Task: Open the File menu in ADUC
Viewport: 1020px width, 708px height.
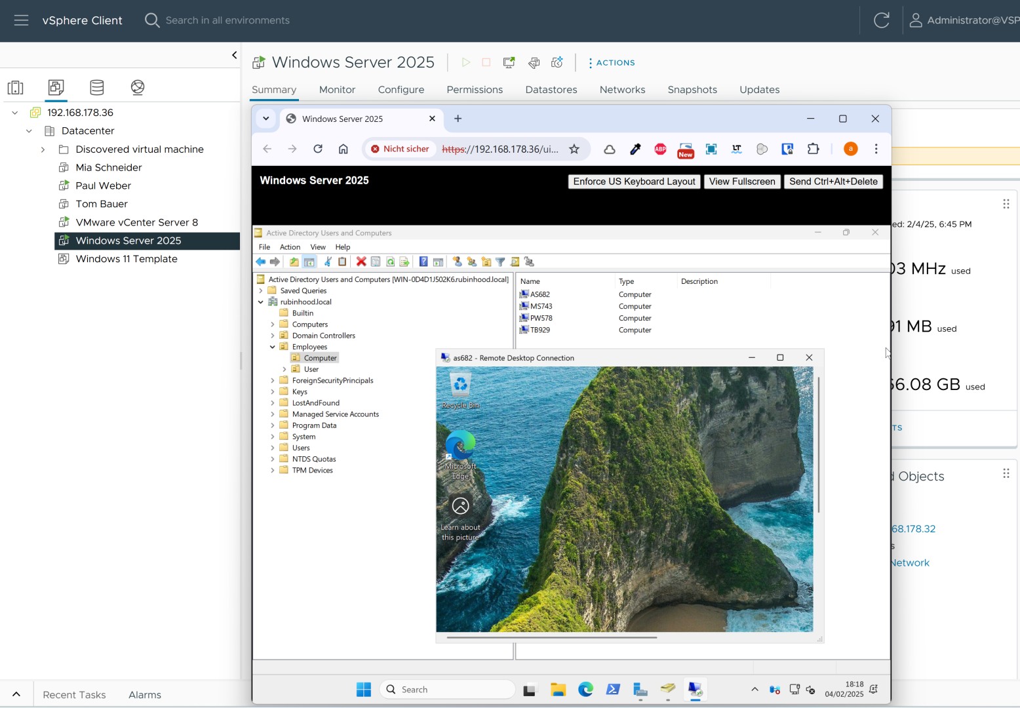Action: [264, 247]
